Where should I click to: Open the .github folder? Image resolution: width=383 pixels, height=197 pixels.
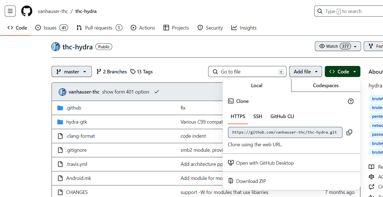pos(74,108)
